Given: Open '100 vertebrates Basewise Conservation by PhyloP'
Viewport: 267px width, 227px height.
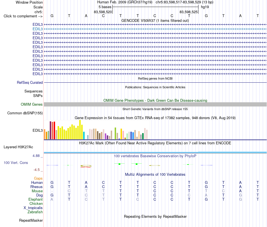Looking at the screenshot, I should [x=155, y=156].
